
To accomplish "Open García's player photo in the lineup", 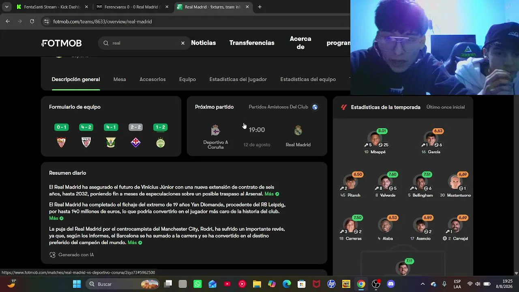I will pos(431,140).
